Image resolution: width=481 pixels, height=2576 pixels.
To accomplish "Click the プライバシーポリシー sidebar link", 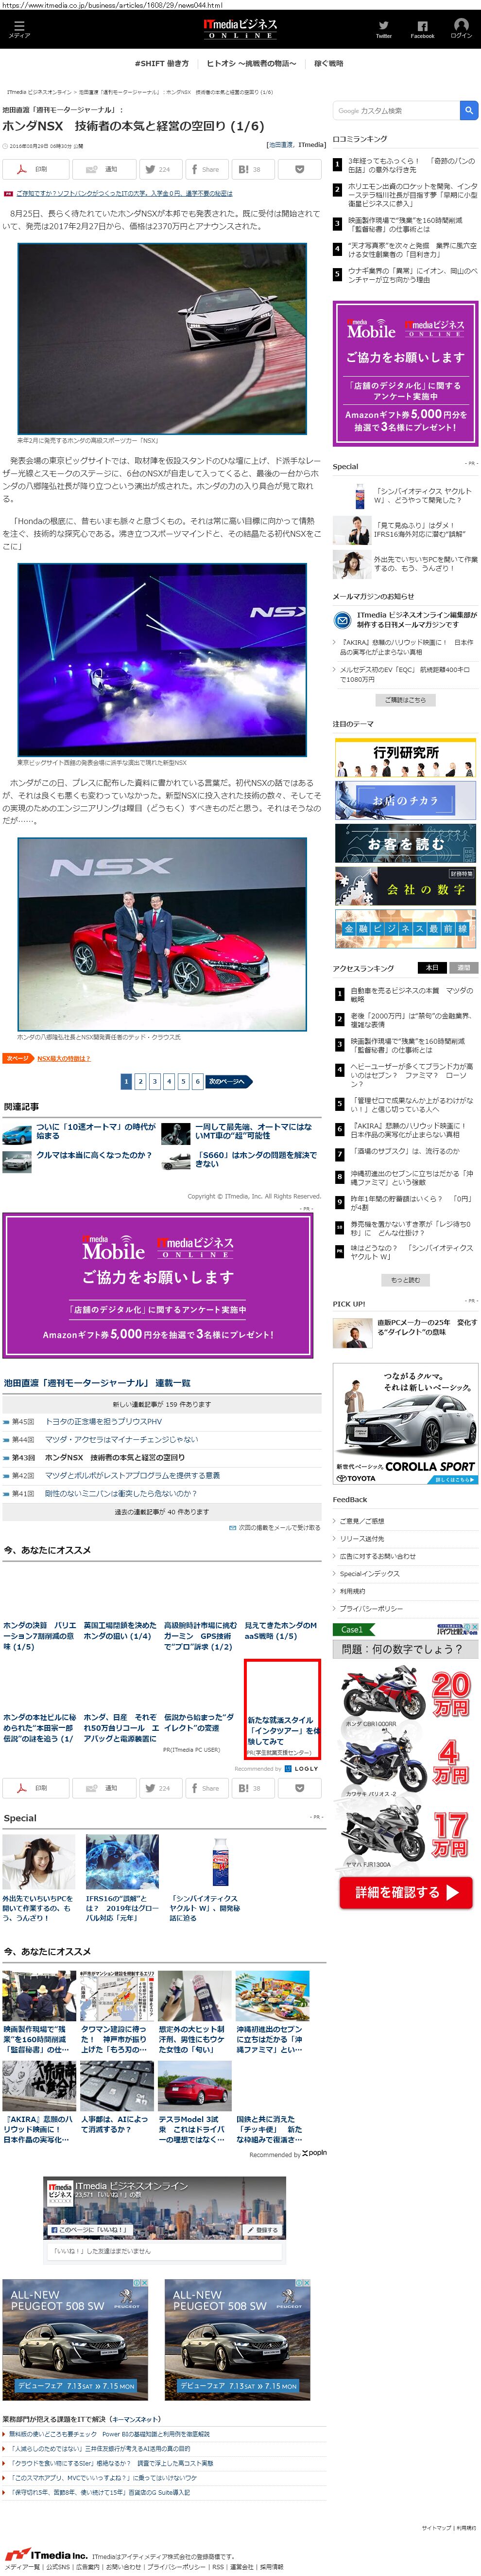I will coord(371,1608).
